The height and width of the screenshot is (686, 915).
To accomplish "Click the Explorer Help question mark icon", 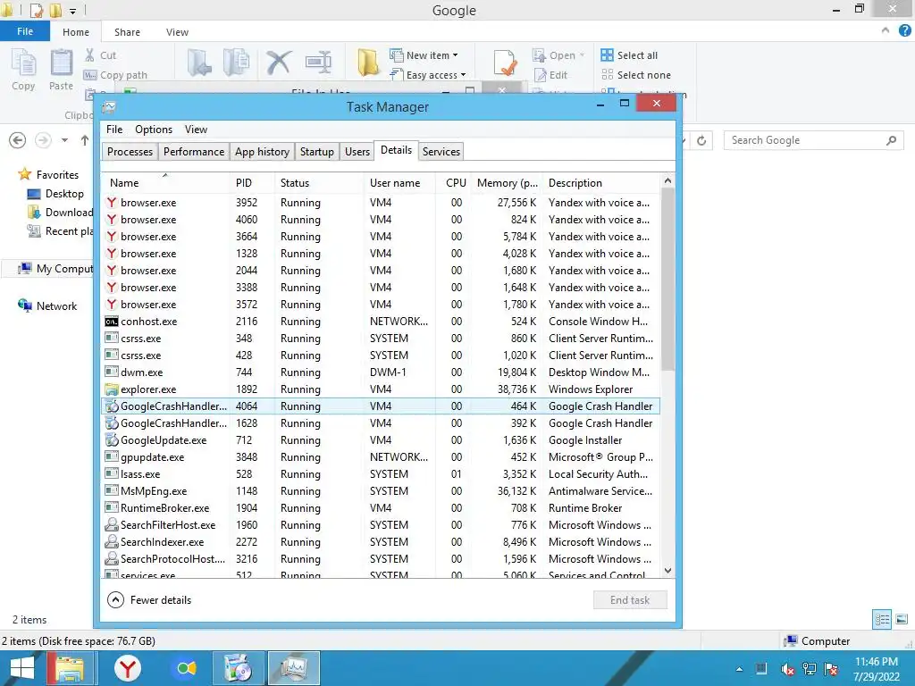I will [904, 30].
